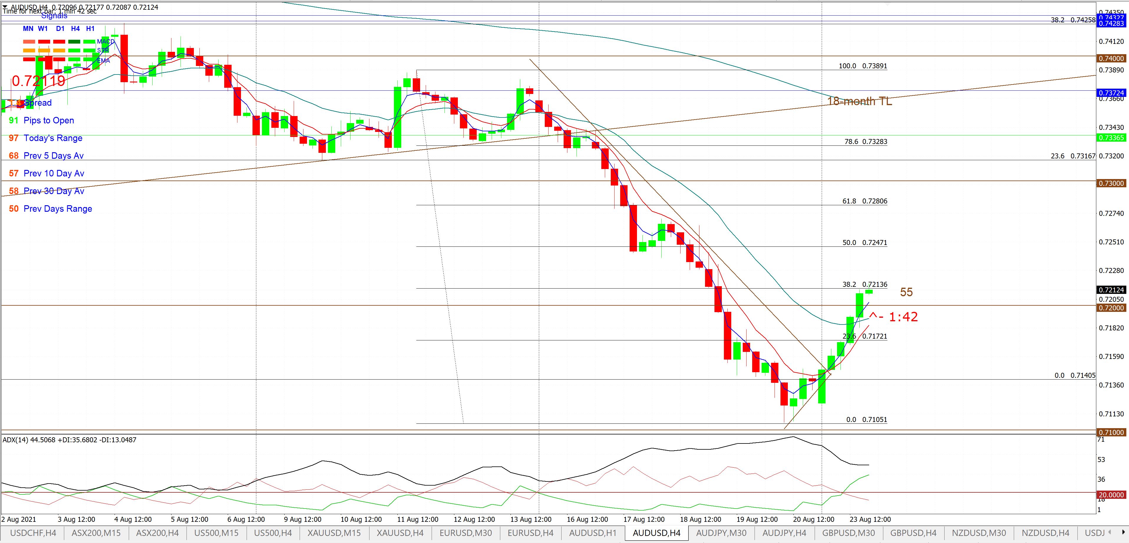Click the brown "55" label near current candle
Screen dimensions: 1129x543
pos(906,292)
